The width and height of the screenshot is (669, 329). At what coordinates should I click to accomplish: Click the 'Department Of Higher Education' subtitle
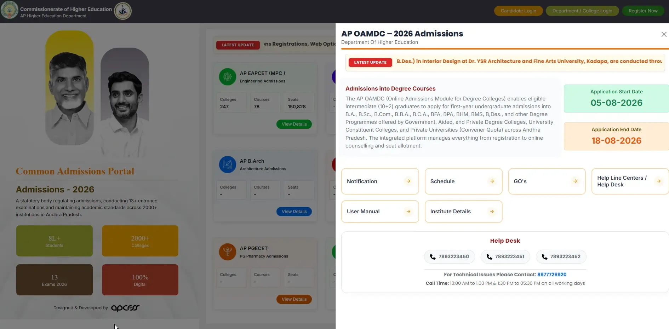(379, 42)
